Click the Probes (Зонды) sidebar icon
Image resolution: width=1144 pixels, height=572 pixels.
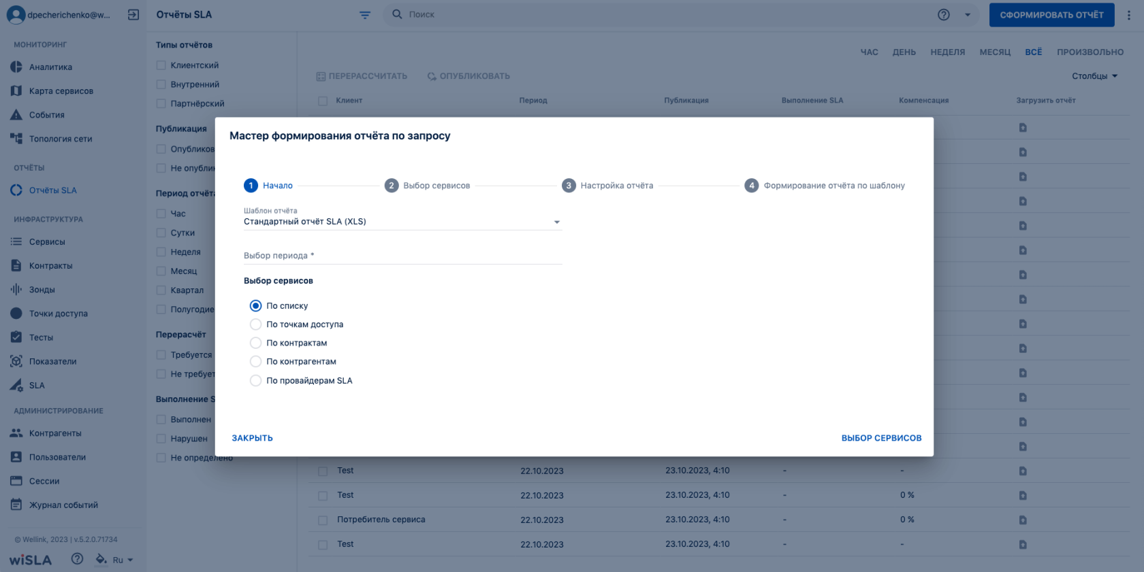pyautogui.click(x=16, y=290)
